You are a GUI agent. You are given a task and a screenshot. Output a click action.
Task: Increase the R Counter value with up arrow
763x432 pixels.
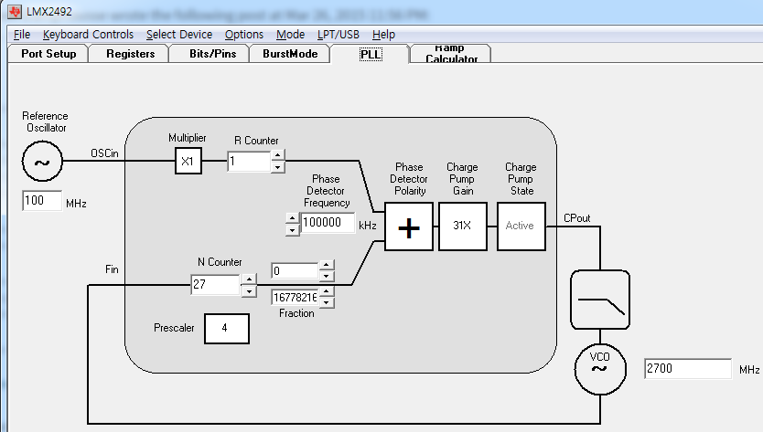tap(277, 155)
